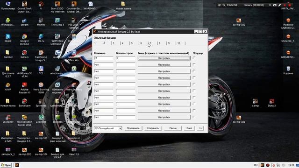Select the Pro Evolution Soccer 2016 icon

click(x=24, y=120)
